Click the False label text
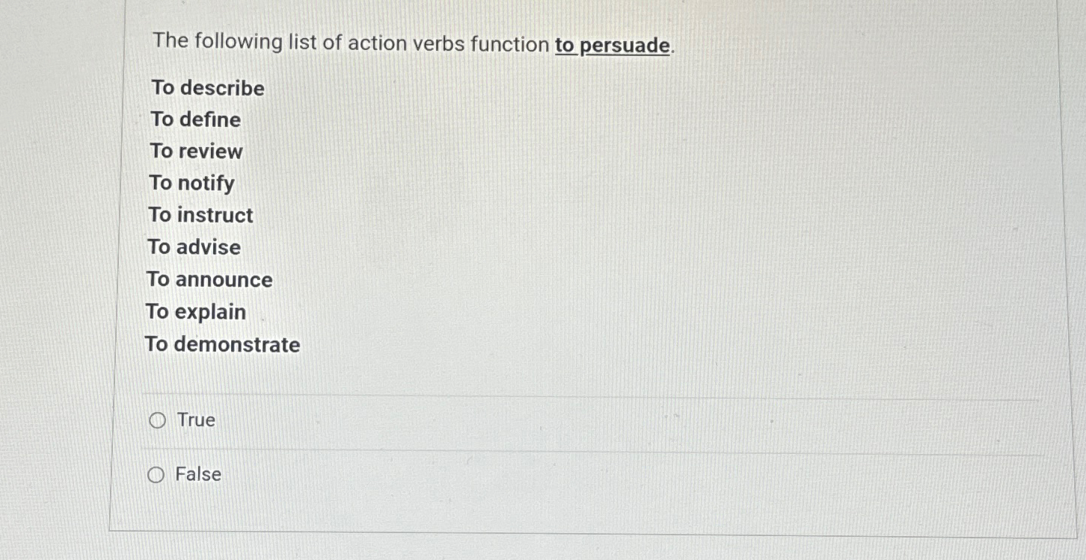 tap(197, 475)
